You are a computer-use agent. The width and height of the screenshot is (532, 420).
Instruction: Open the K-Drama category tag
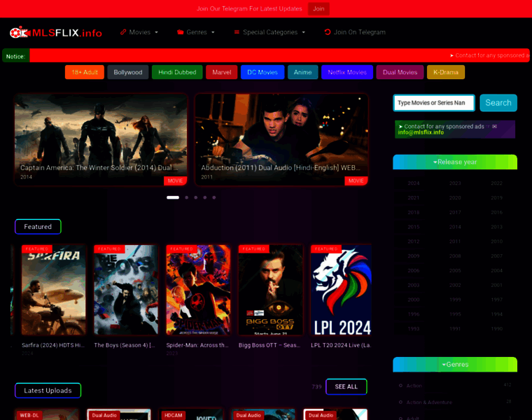click(x=446, y=72)
